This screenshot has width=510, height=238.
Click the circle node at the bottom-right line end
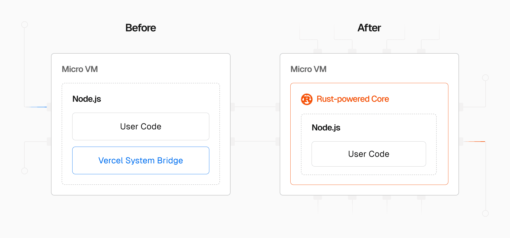pos(485,213)
